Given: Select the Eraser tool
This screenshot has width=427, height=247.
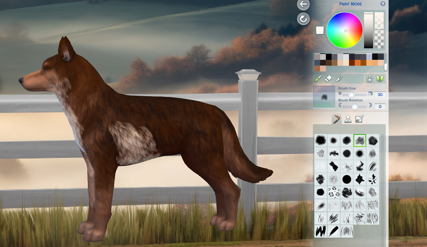Looking at the screenshot, I should pos(328,79).
